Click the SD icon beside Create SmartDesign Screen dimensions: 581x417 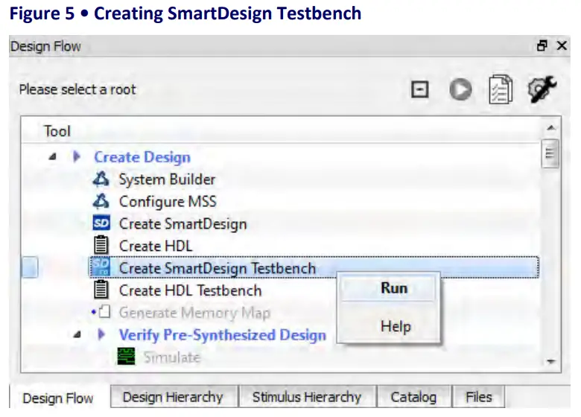[101, 223]
